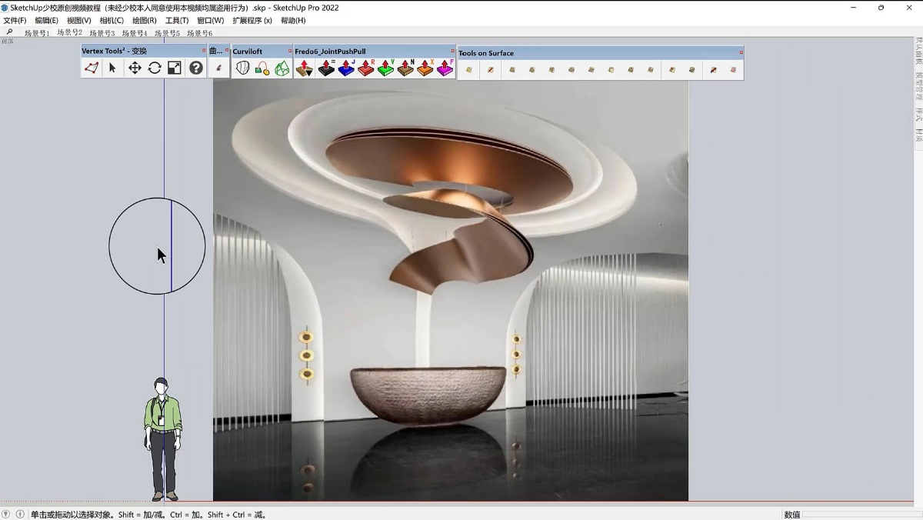Close the Curviloft toolbar
This screenshot has width=923, height=520.
tap(290, 51)
